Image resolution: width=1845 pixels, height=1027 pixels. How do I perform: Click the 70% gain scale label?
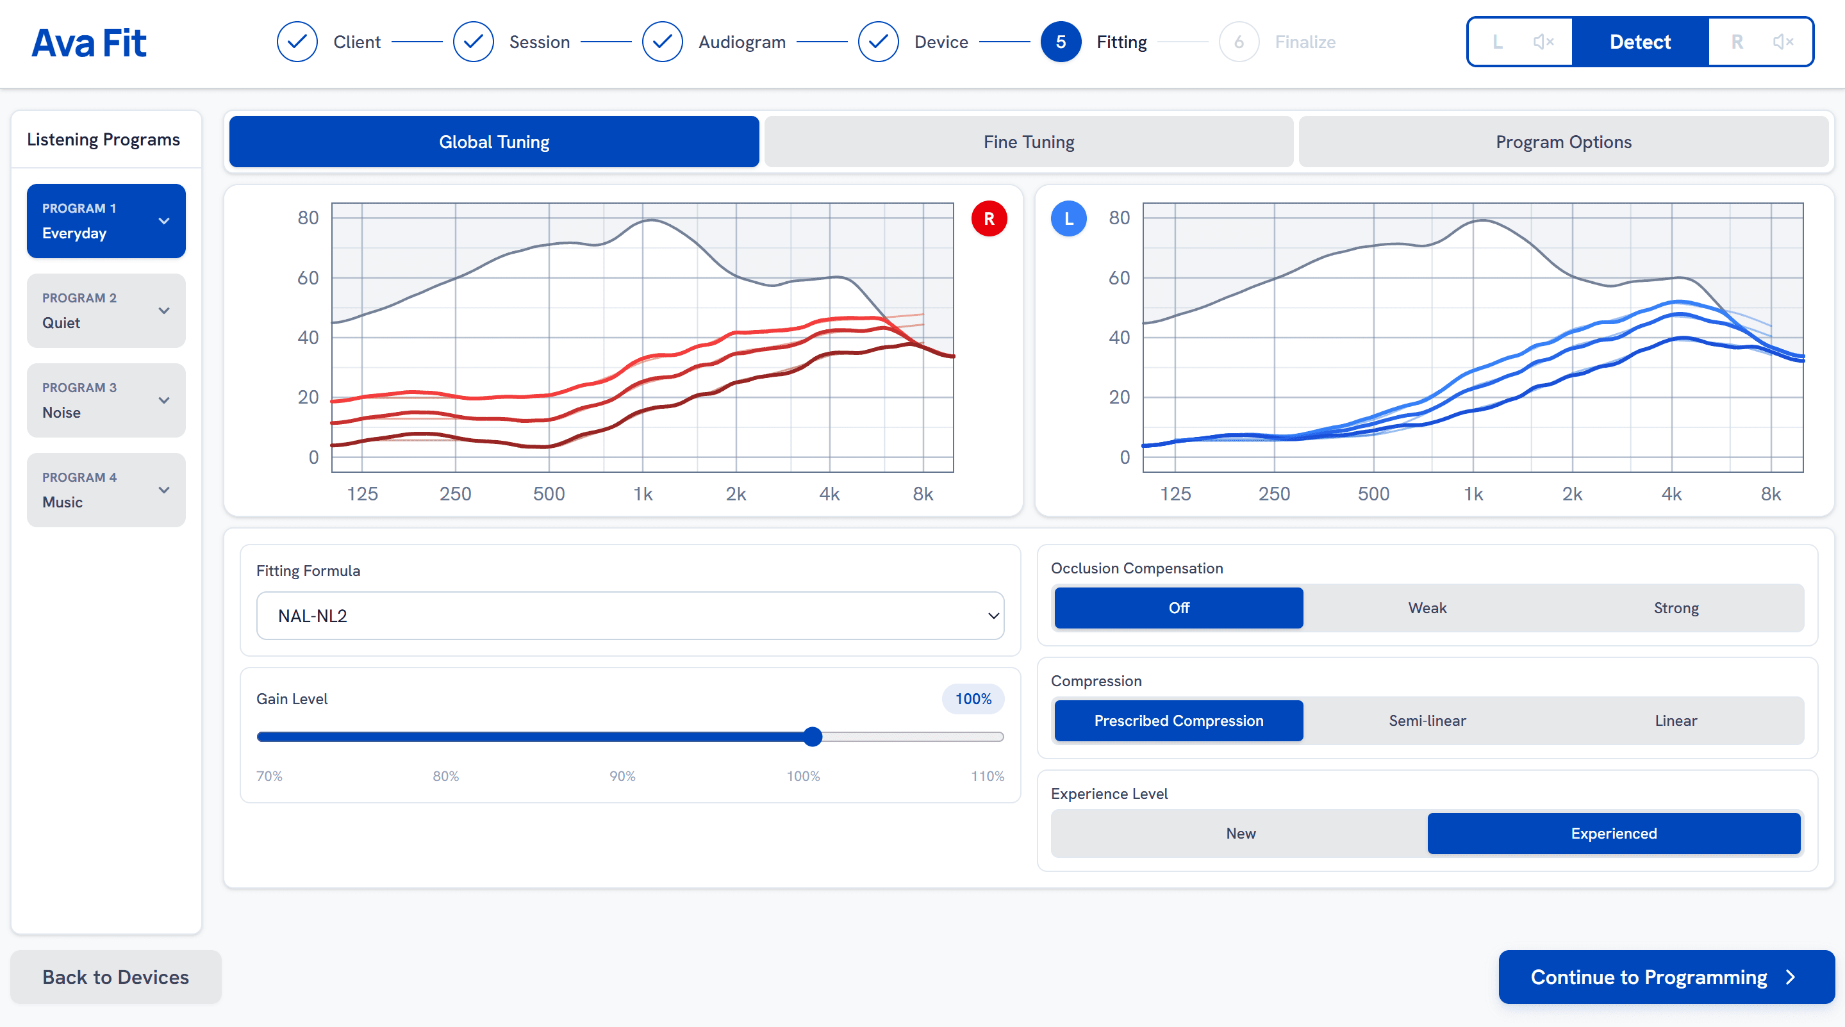point(269,776)
